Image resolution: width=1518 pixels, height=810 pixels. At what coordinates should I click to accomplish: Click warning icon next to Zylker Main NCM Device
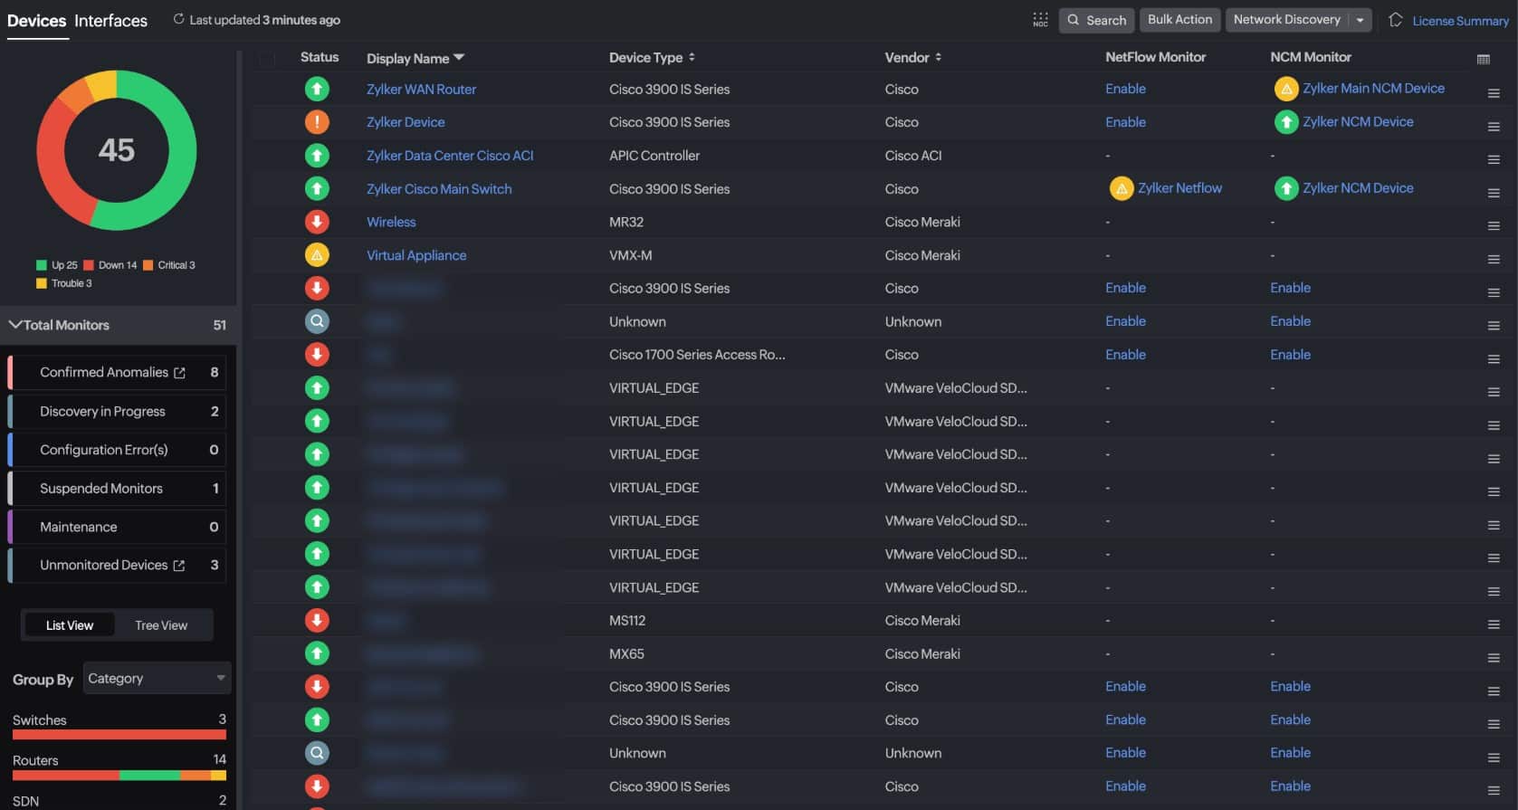pos(1286,89)
